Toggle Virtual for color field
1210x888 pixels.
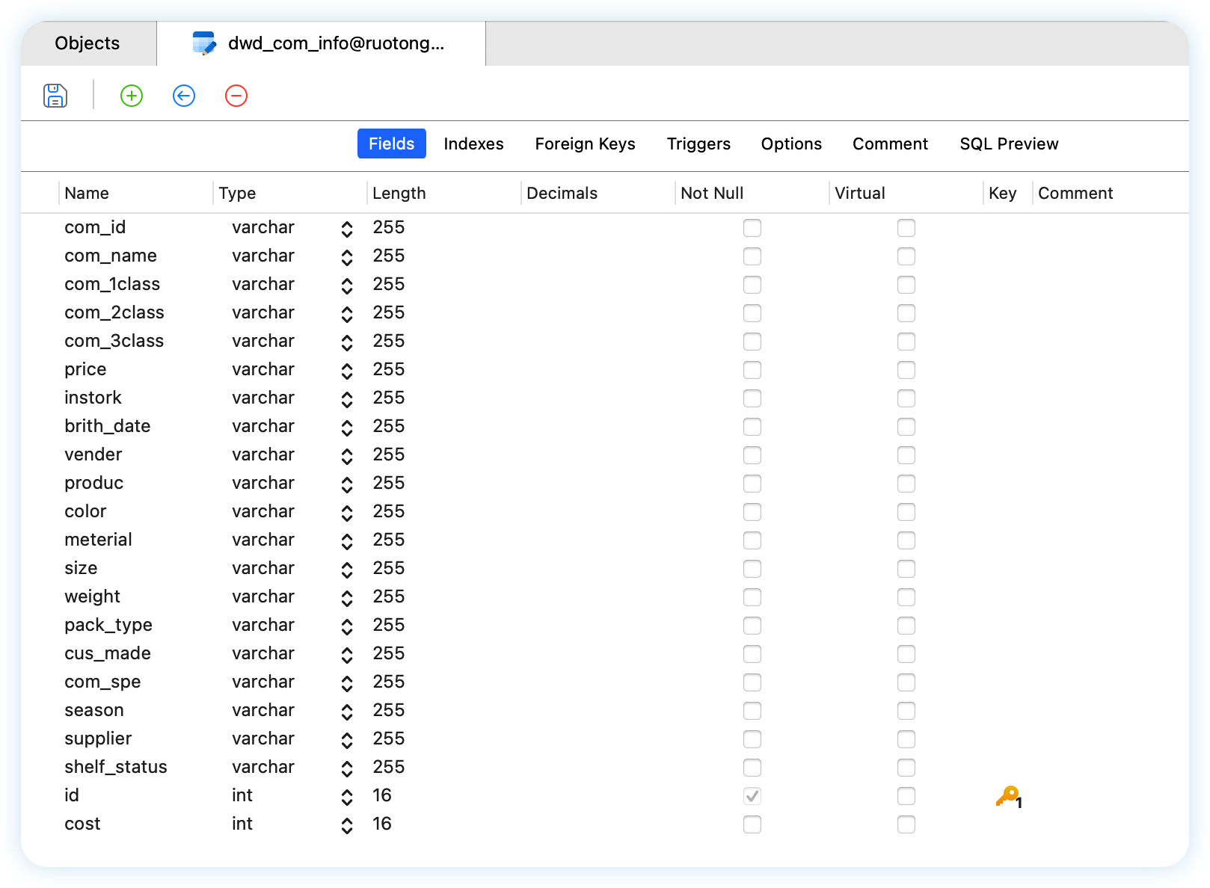(906, 512)
